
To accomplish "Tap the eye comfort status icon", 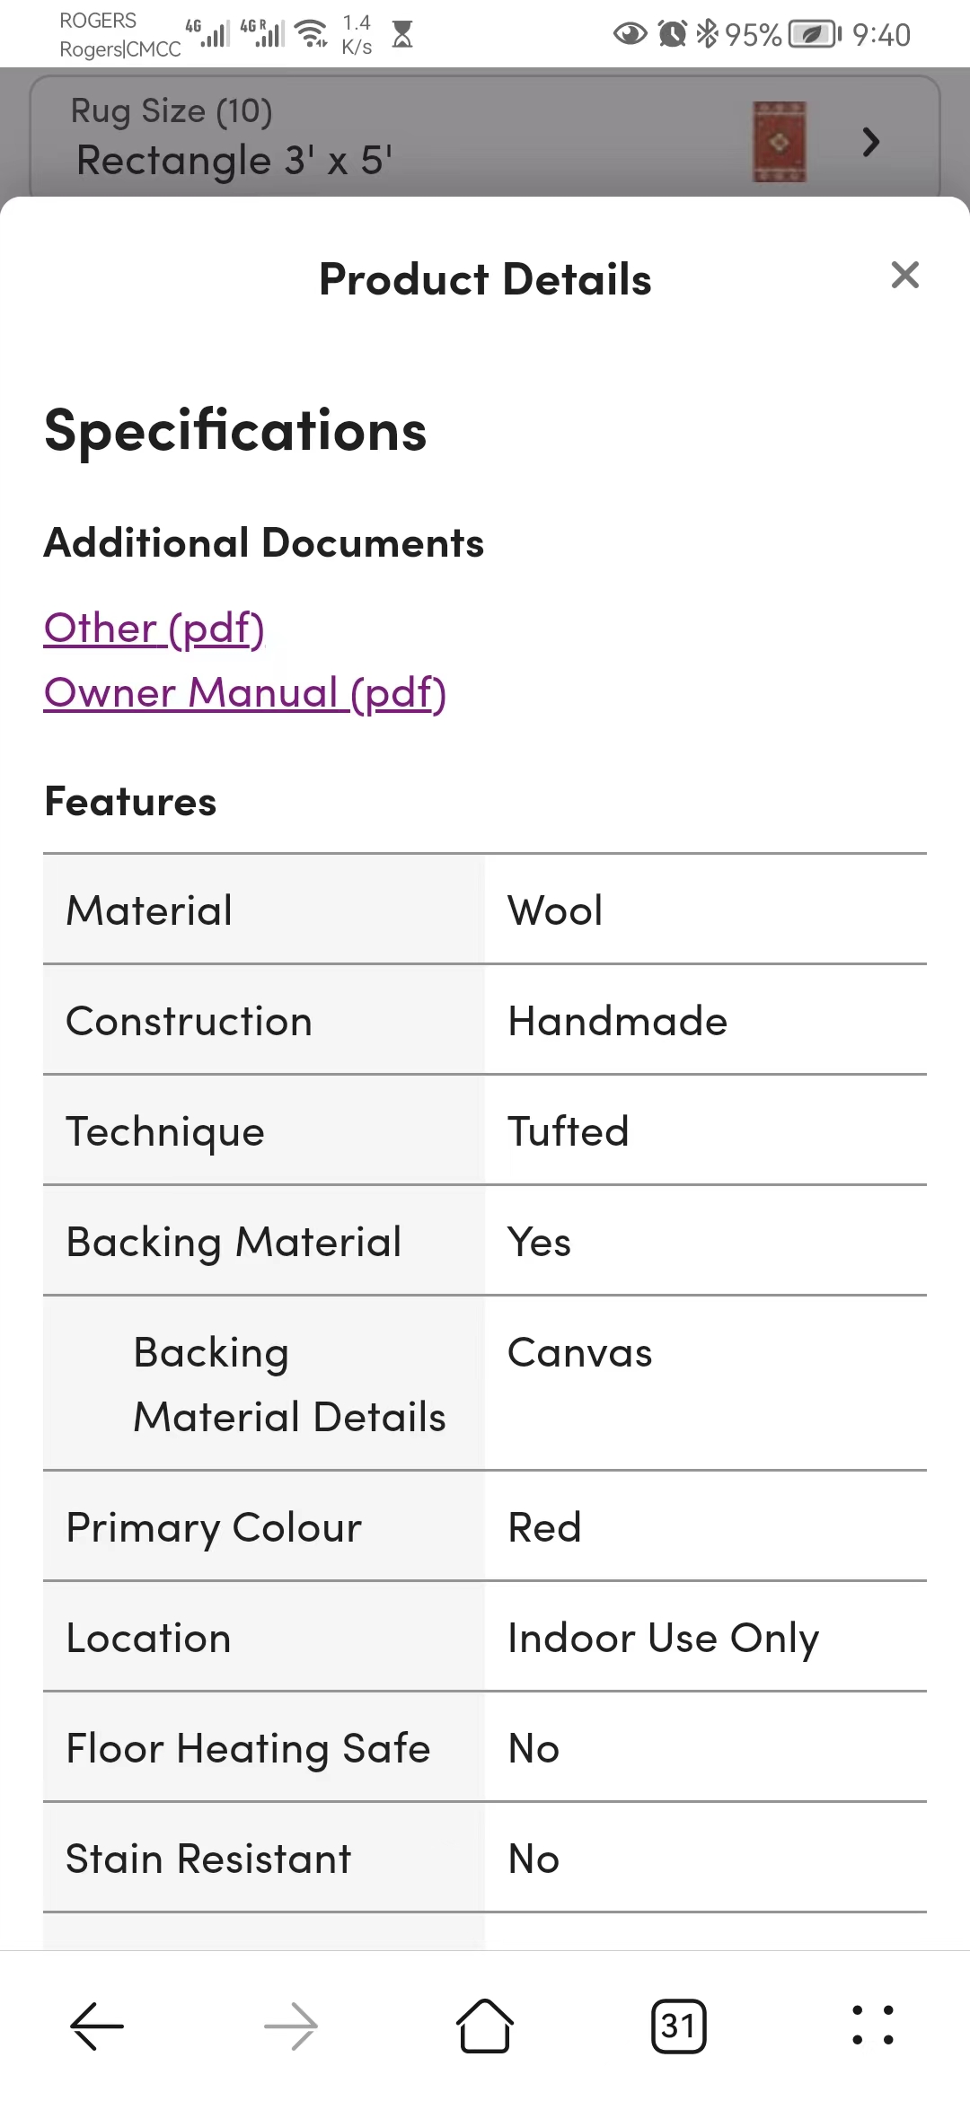I will click(x=630, y=34).
